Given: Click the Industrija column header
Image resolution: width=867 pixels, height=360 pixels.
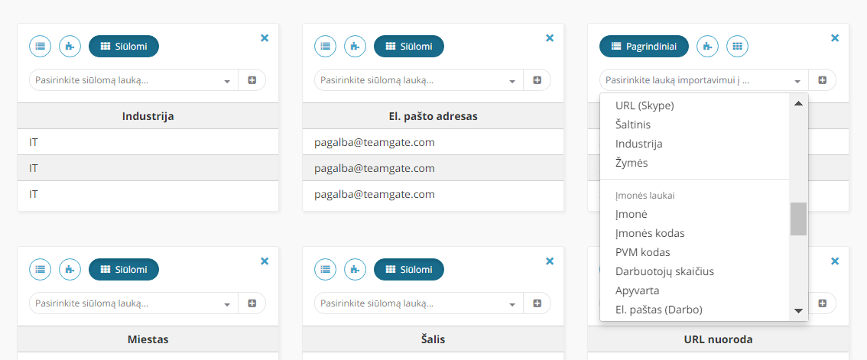Looking at the screenshot, I should click(x=148, y=116).
